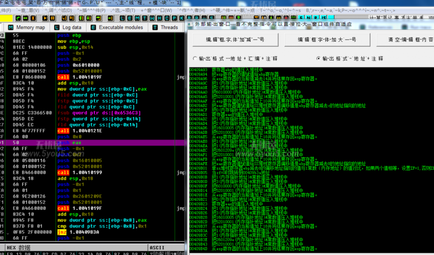The height and width of the screenshot is (255, 434).
Task: Click the orange Step into toolbar icon
Action: click(64, 18)
